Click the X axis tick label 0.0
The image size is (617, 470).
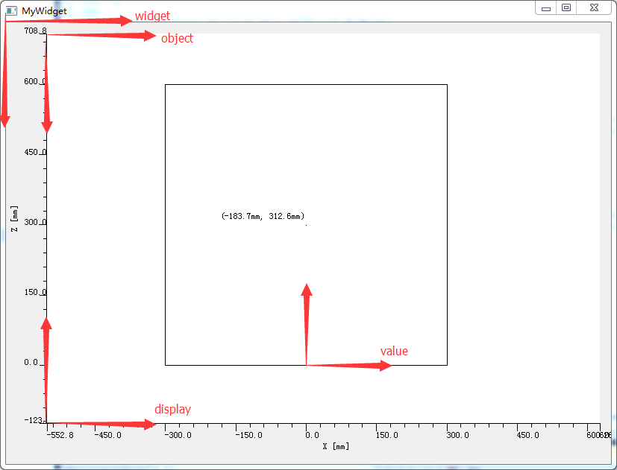[x=312, y=435]
